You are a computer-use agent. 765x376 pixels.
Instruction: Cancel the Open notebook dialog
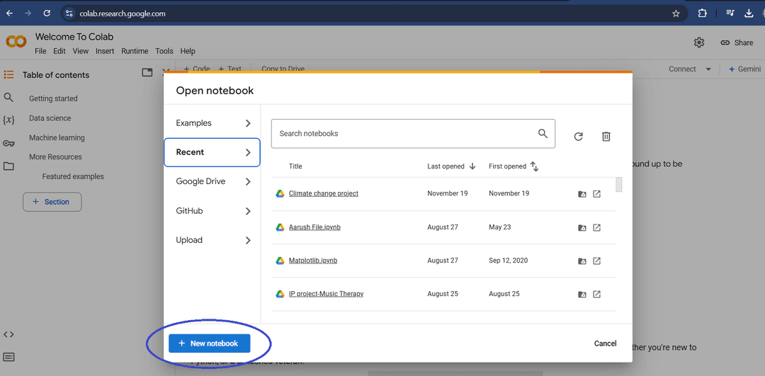click(605, 343)
